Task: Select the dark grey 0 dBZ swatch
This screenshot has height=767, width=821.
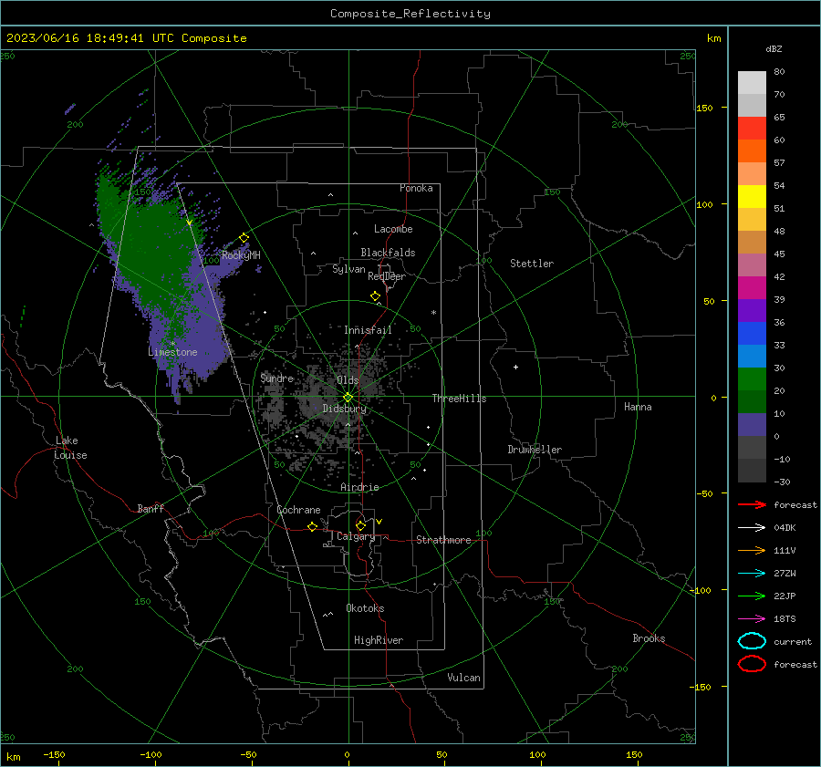Action: [752, 447]
